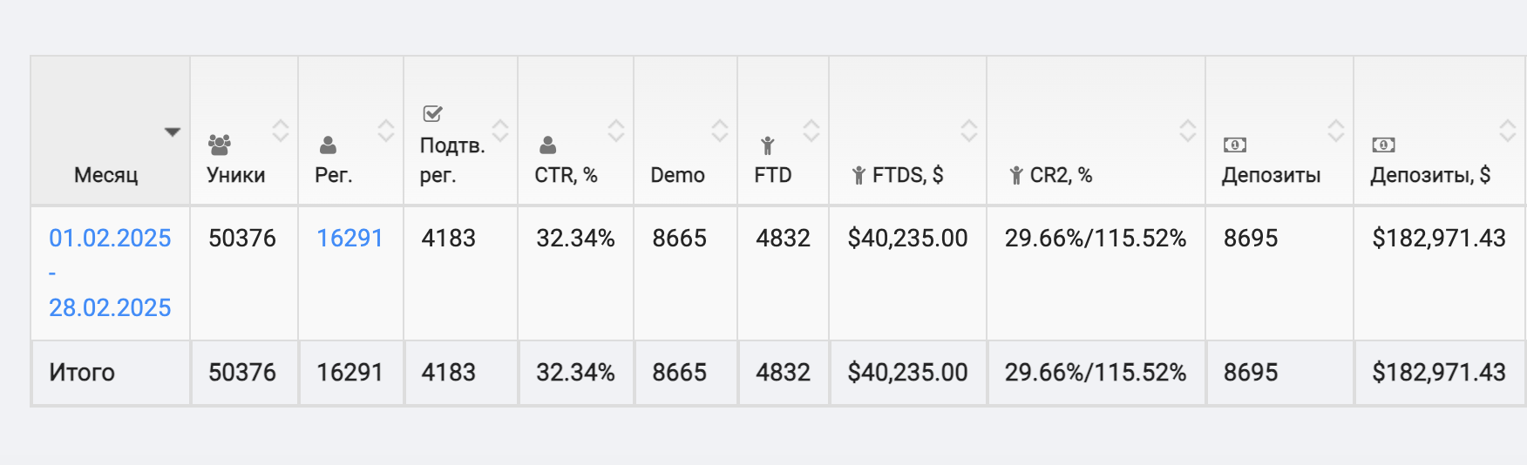The image size is (1527, 465).
Task: Click the FTD figure icon
Action: (x=767, y=145)
